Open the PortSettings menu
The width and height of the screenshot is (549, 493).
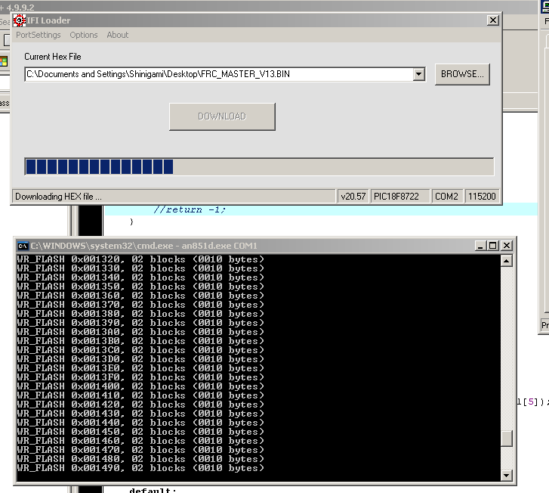coord(39,35)
